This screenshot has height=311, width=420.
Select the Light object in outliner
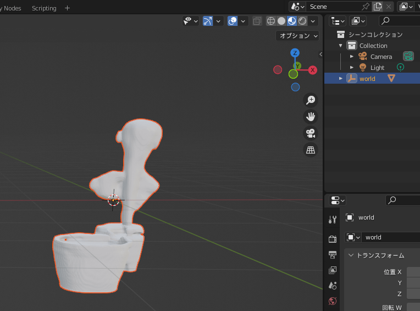tap(378, 68)
